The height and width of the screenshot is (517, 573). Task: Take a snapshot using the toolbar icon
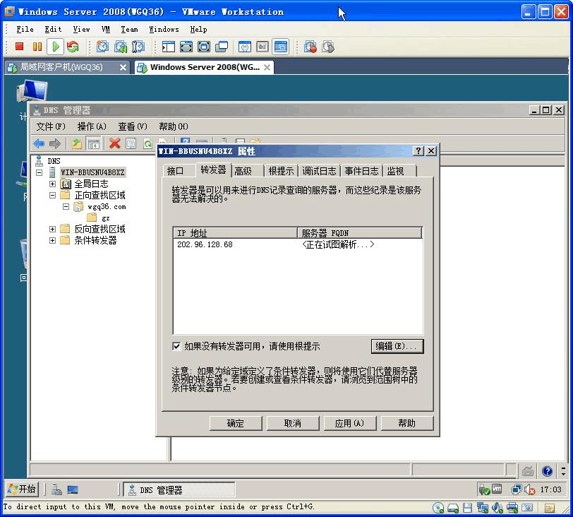click(102, 47)
